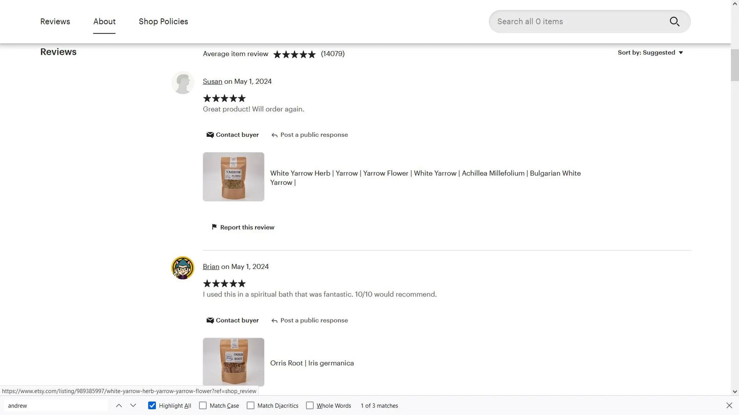
Task: Click the search magnifying glass icon
Action: [x=674, y=21]
